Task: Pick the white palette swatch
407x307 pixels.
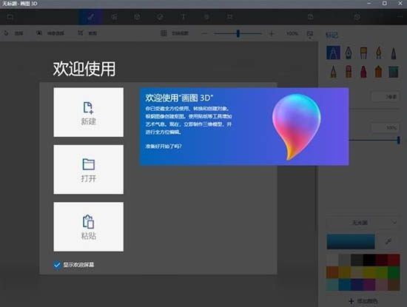Action: click(x=332, y=260)
